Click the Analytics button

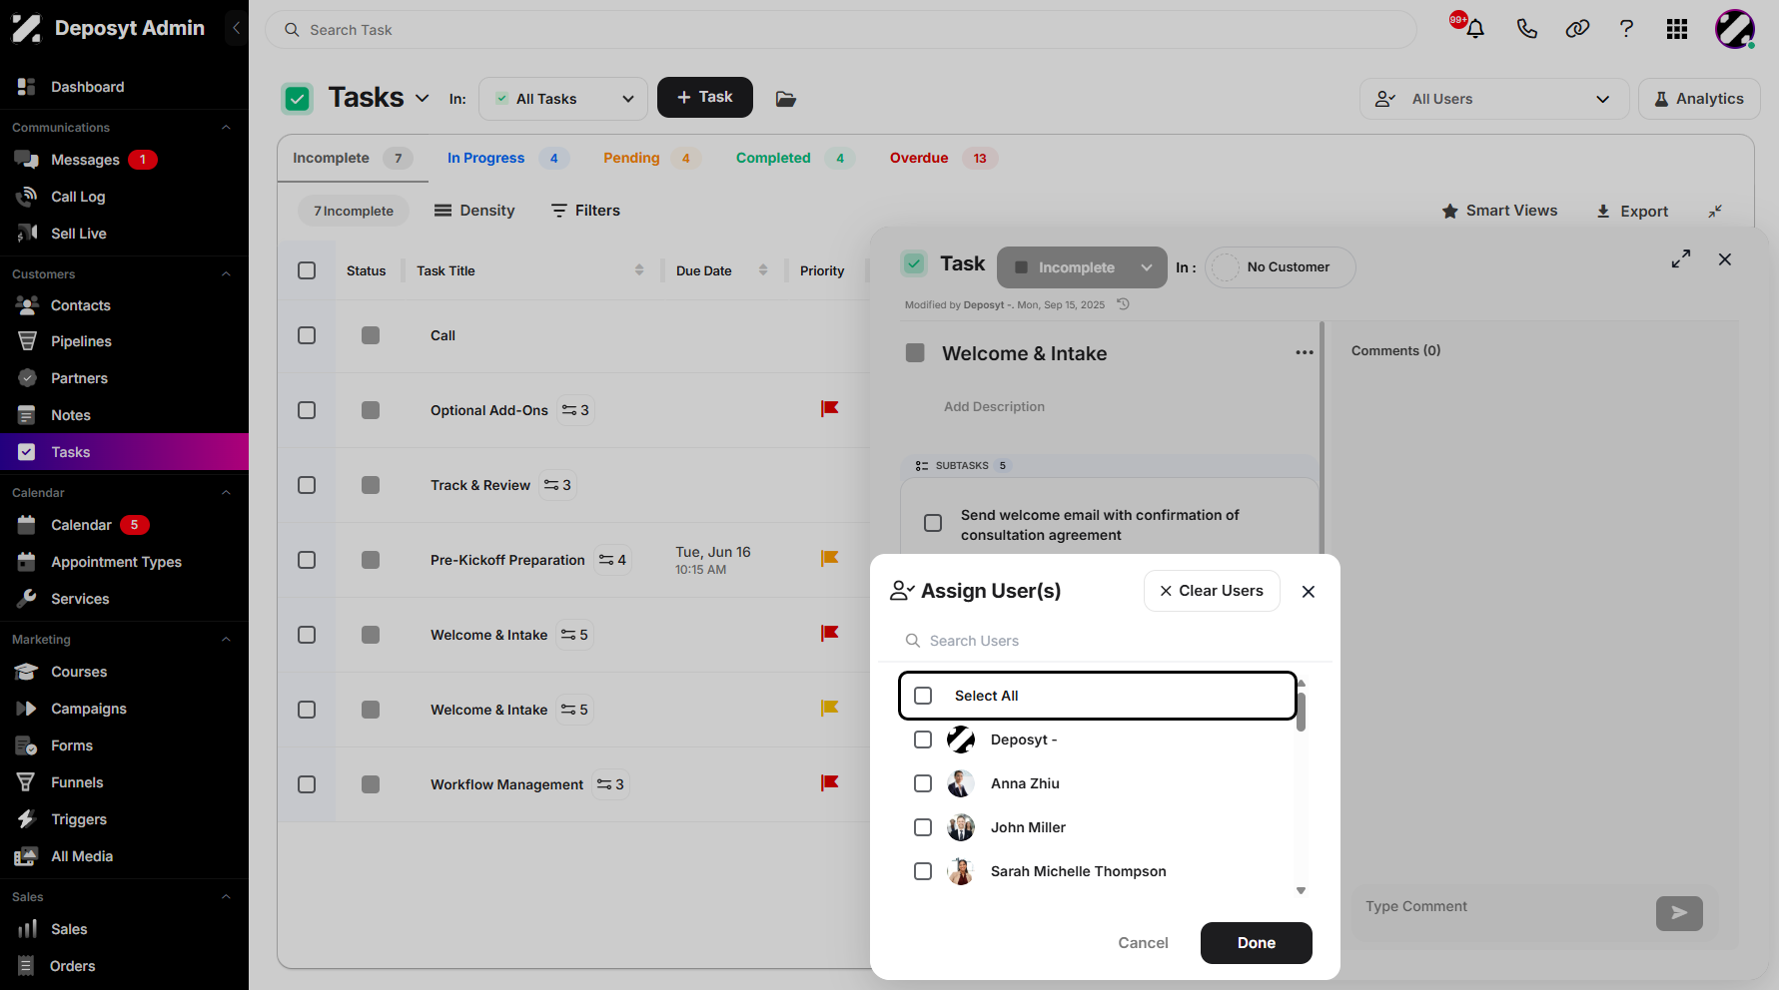[1699, 99]
